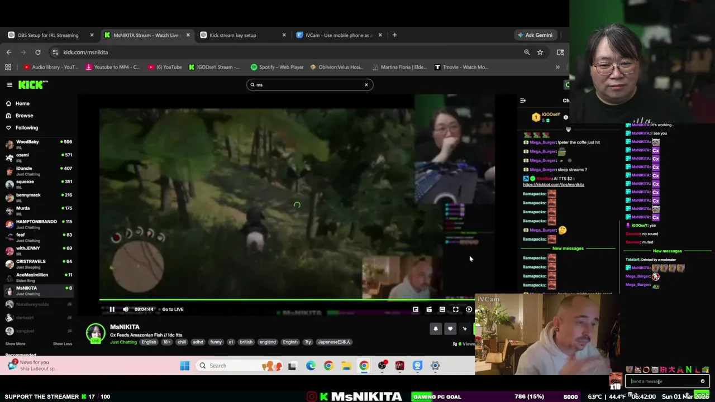715x402 pixels.
Task: Open bennymack channel in sidebar
Action: (39, 197)
